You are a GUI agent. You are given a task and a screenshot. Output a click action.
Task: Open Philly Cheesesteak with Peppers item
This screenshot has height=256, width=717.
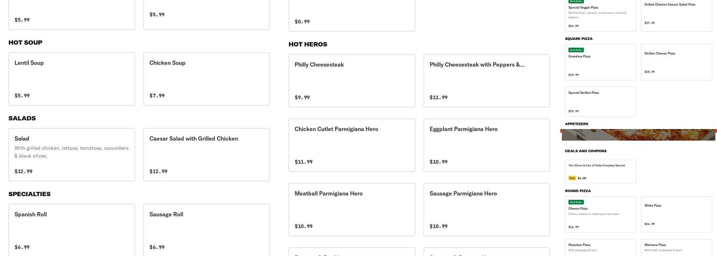[x=487, y=81]
